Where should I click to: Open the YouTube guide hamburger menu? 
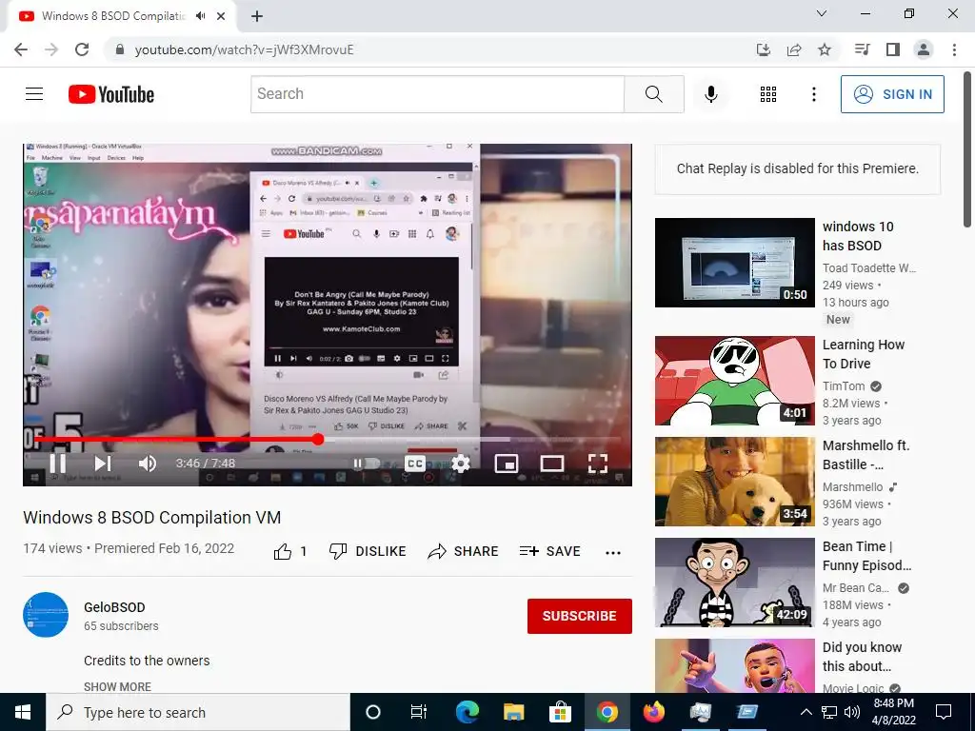34,94
